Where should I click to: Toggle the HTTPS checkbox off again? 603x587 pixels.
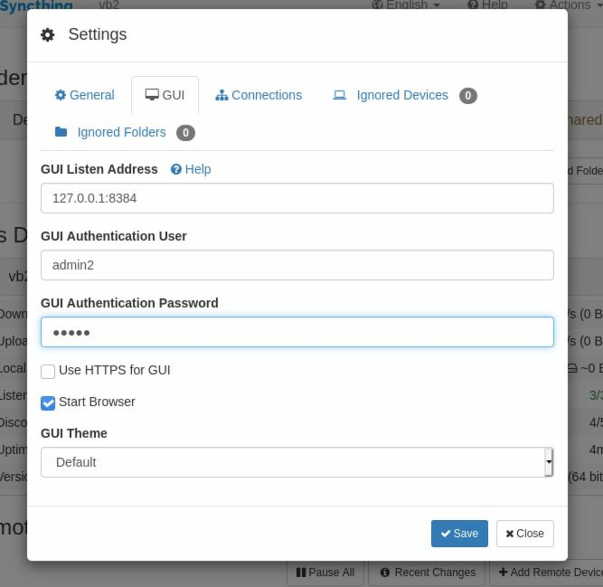[47, 371]
